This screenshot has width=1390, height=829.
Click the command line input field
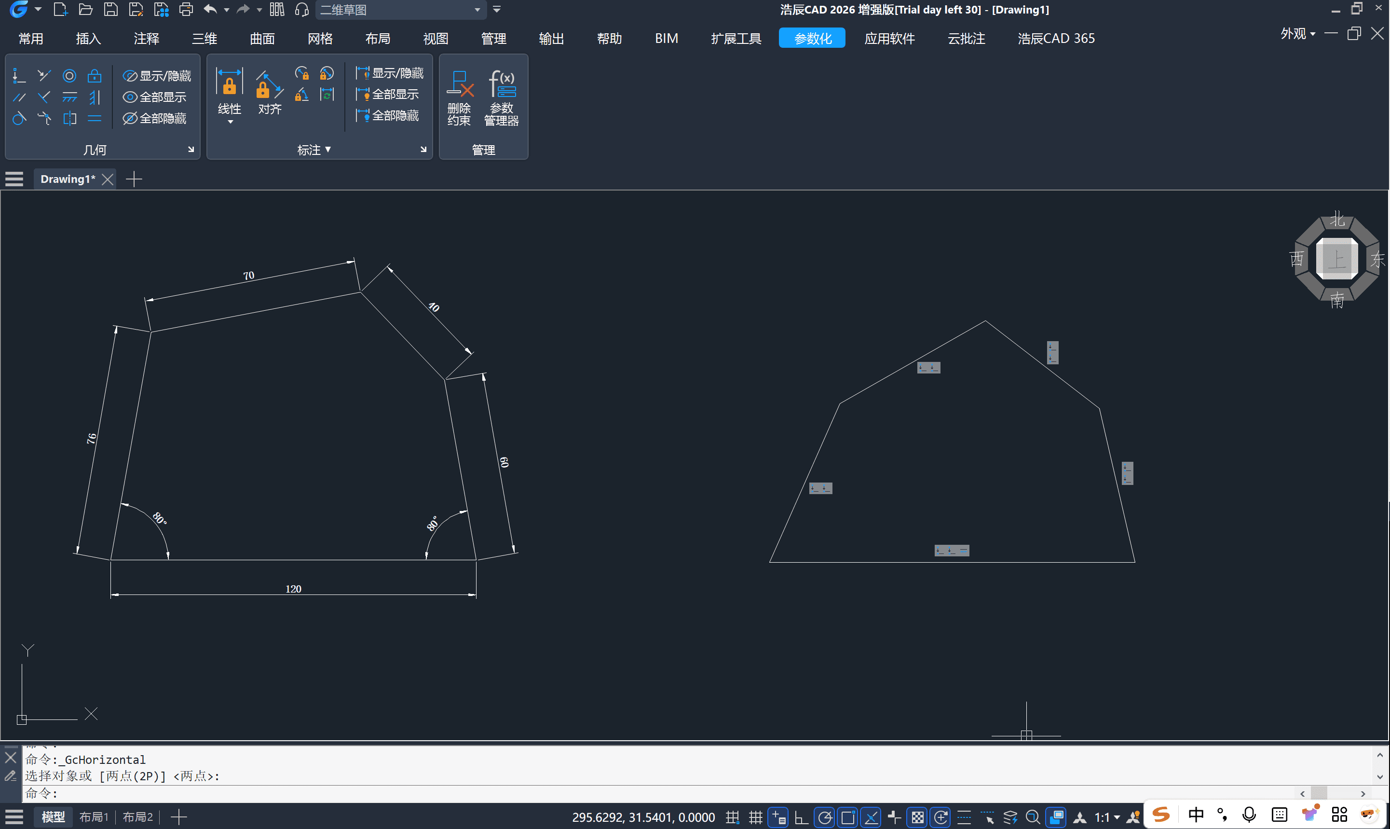[x=670, y=793]
